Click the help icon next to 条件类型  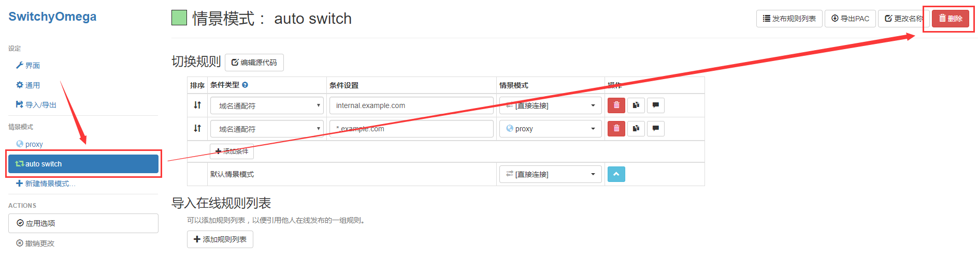click(x=245, y=85)
